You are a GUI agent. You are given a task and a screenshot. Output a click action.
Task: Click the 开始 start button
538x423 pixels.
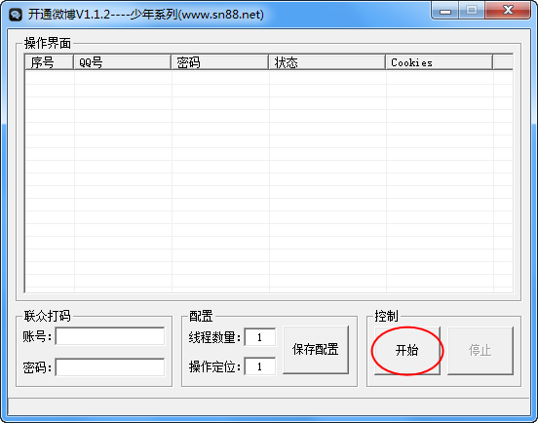(407, 350)
